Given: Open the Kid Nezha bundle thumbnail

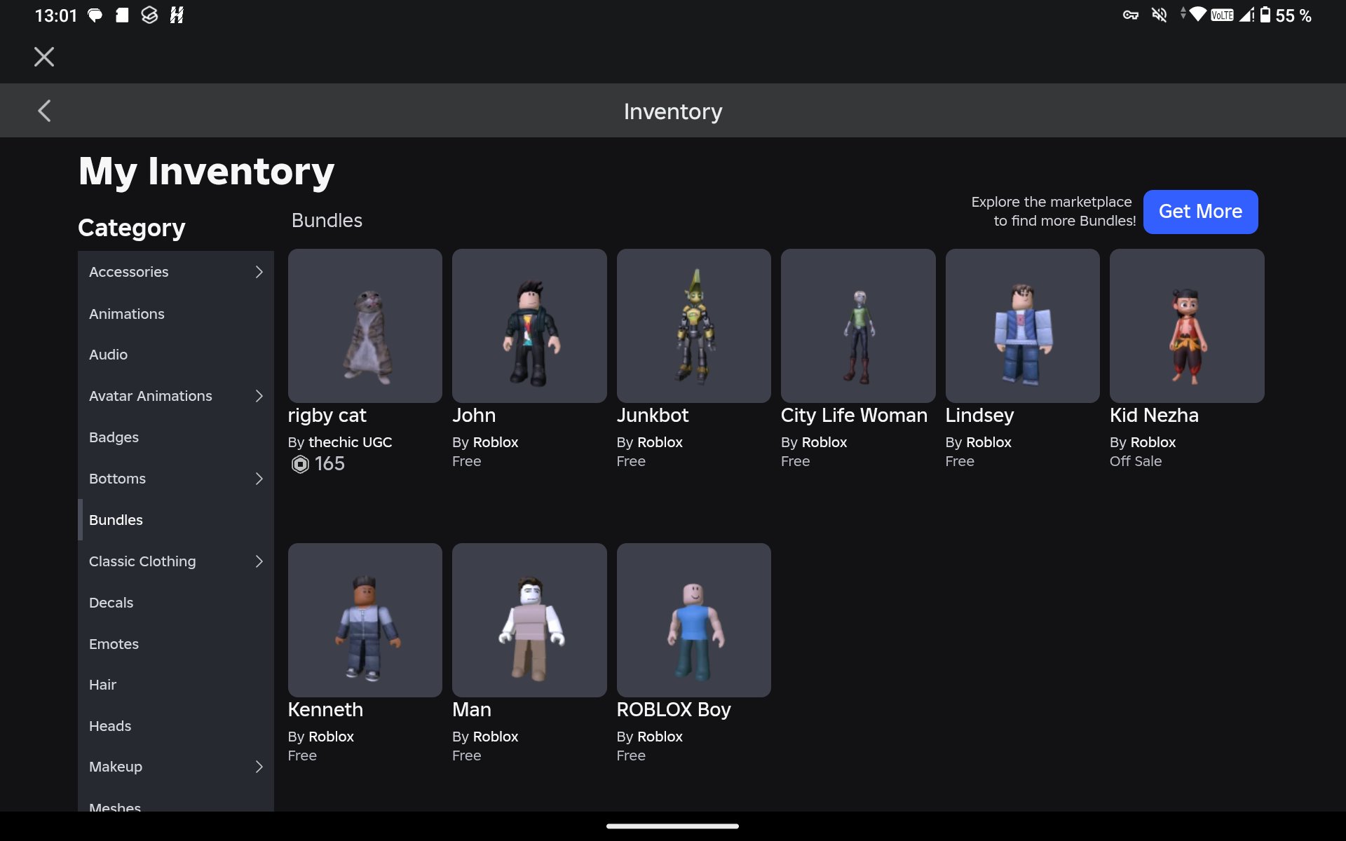Looking at the screenshot, I should (x=1187, y=326).
